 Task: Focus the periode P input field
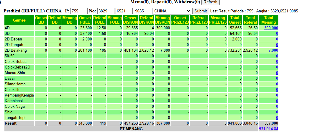pyautogui.click(x=79, y=11)
